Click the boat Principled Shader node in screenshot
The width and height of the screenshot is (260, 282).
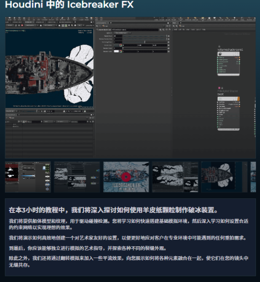[x=229, y=113]
